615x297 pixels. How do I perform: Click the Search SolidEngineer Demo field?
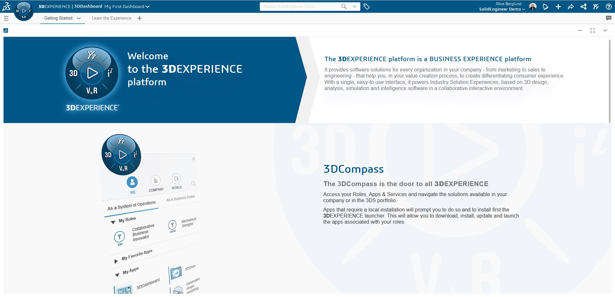(299, 6)
